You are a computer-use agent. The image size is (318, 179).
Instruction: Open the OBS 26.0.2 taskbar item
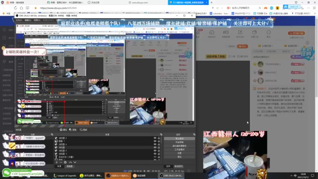(171, 175)
